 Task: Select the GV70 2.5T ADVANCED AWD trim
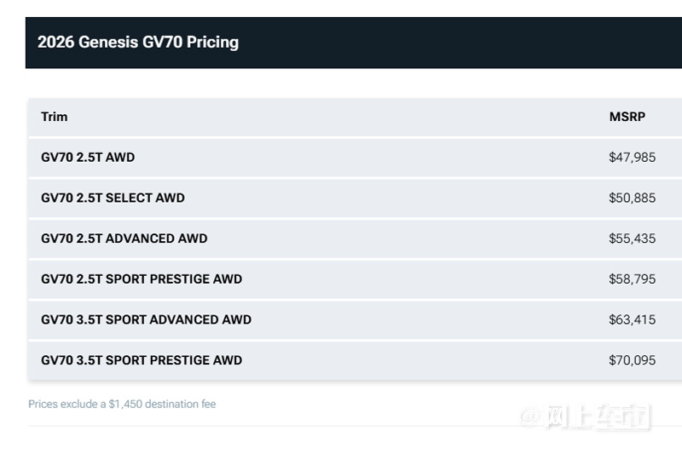pyautogui.click(x=124, y=238)
